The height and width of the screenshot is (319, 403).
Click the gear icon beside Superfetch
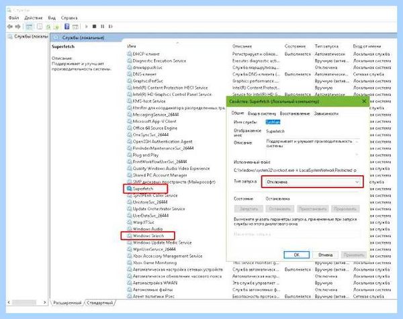pos(129,189)
